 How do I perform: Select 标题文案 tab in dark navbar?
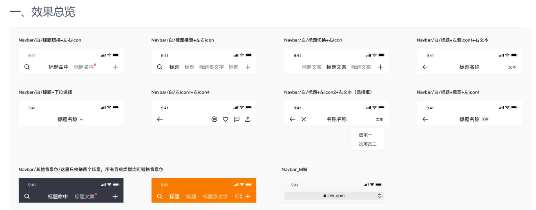click(x=85, y=197)
